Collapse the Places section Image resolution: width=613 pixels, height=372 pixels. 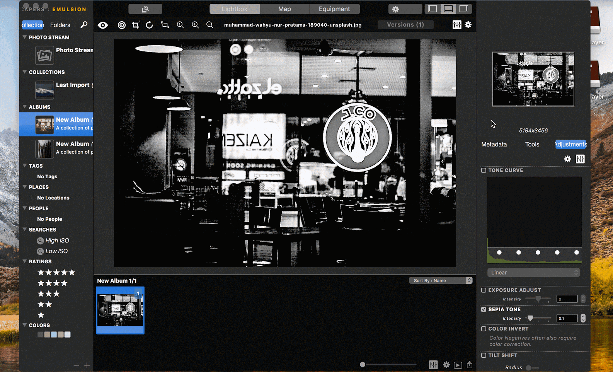25,187
